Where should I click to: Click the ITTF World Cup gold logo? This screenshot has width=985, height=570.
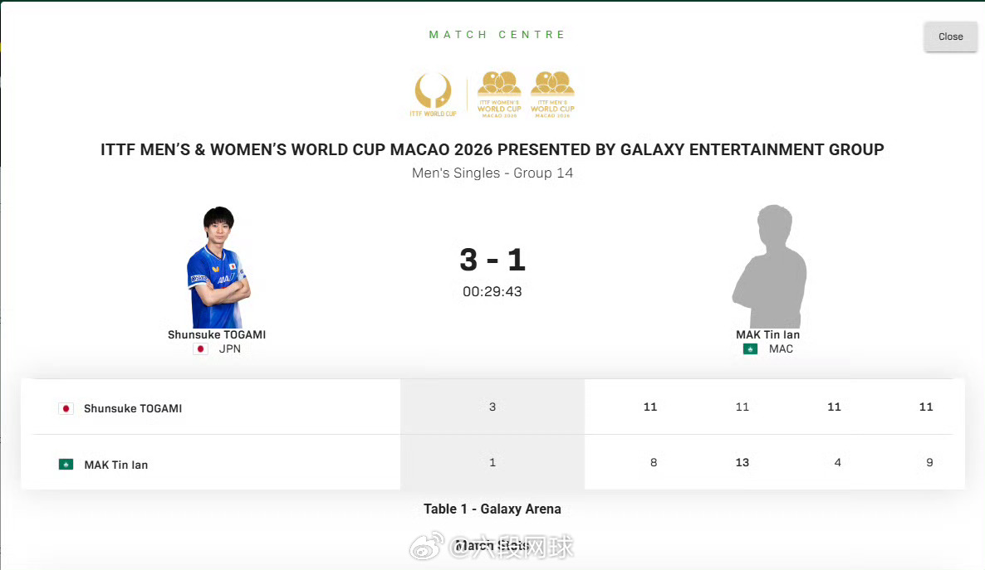[433, 94]
